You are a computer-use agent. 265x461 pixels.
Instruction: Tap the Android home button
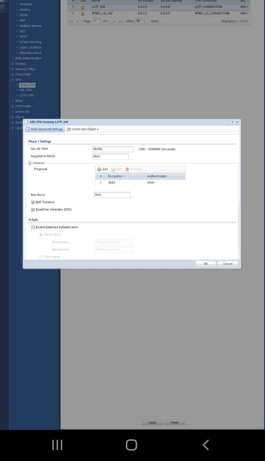[x=132, y=445]
